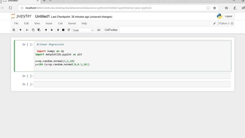The height and width of the screenshot is (138, 245).
Task: Run the cell with the step-forward icon
Action: 58,30
